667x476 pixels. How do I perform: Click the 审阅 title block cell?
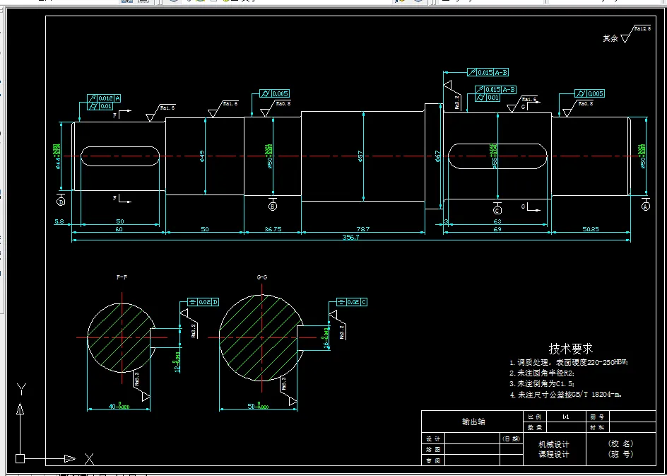coord(433,460)
